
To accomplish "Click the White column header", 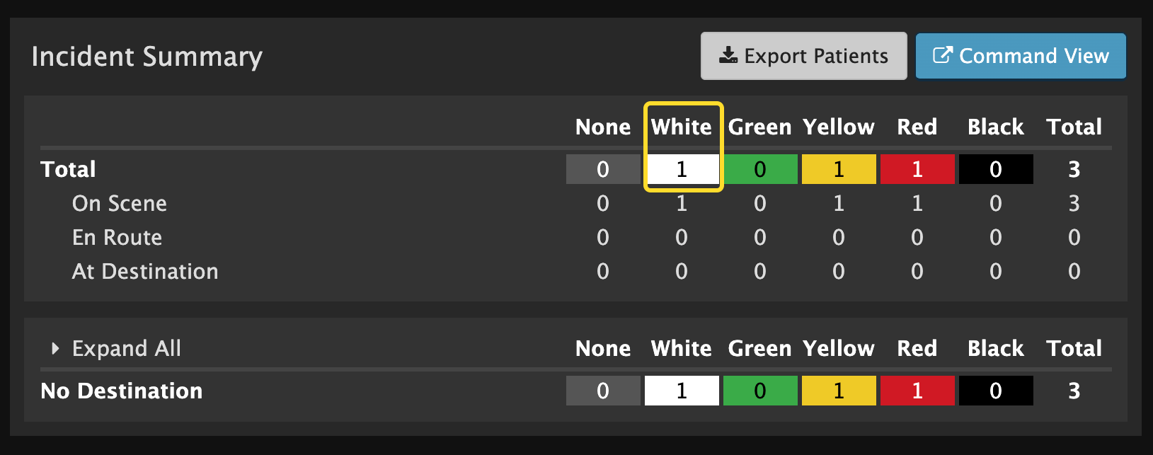I will point(682,127).
